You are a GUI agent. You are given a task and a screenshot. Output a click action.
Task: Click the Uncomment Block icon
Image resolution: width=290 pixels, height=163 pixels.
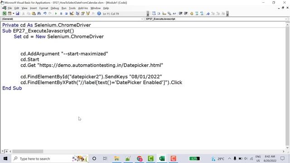[202, 14]
